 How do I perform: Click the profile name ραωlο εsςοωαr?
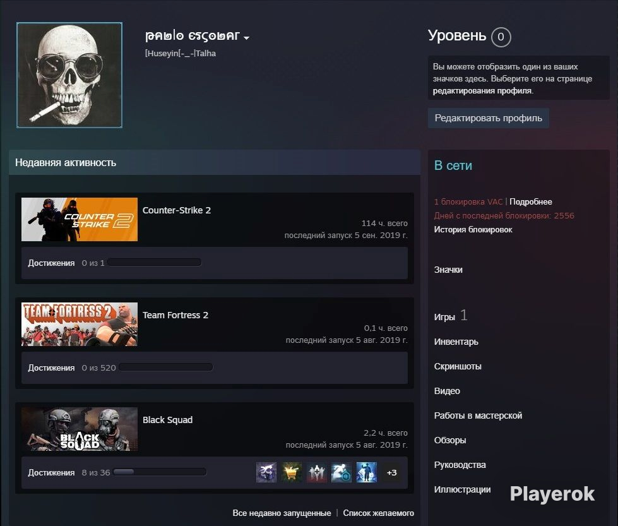pyautogui.click(x=193, y=36)
